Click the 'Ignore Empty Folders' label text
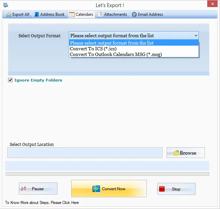Screen dimensions: 220x209 point(38,80)
